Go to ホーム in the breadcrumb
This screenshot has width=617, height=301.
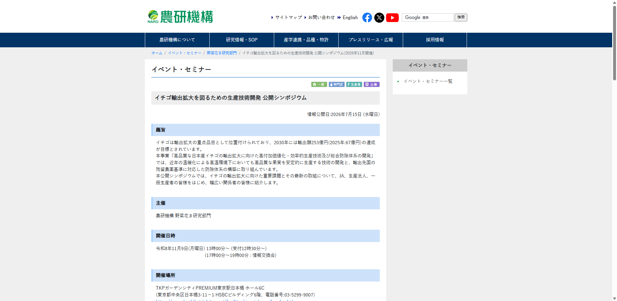[x=157, y=53]
